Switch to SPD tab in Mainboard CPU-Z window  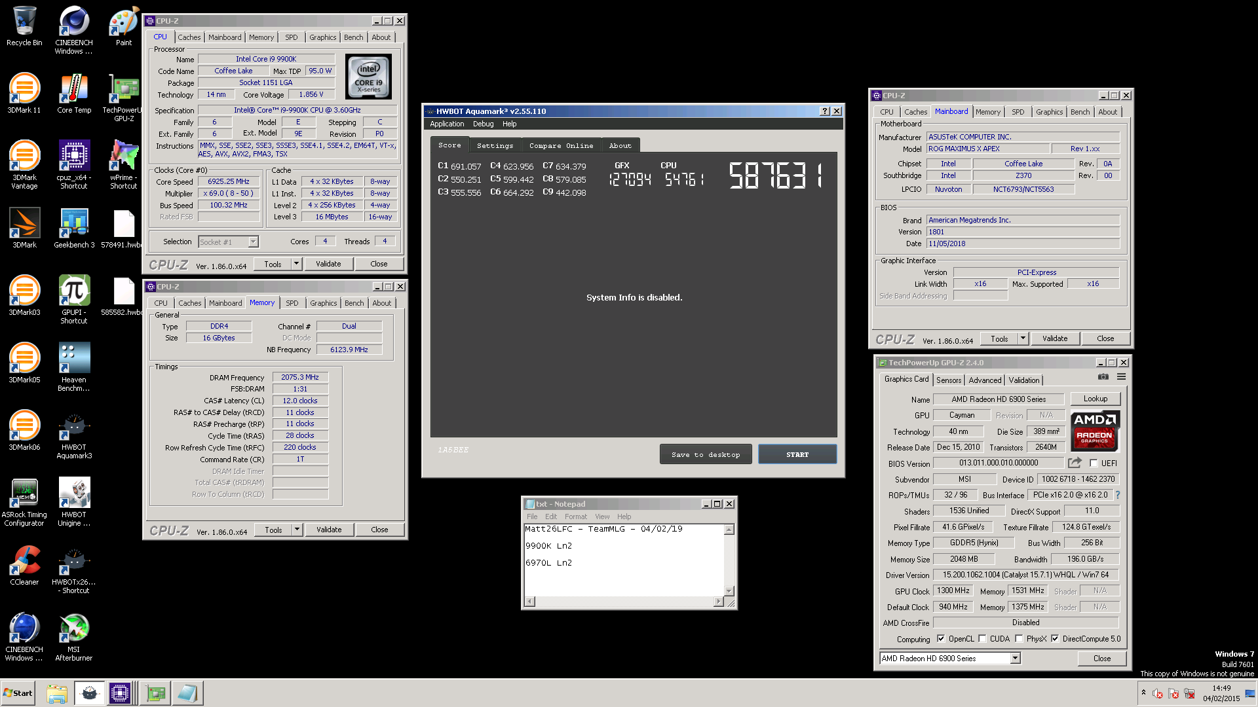pyautogui.click(x=1018, y=112)
